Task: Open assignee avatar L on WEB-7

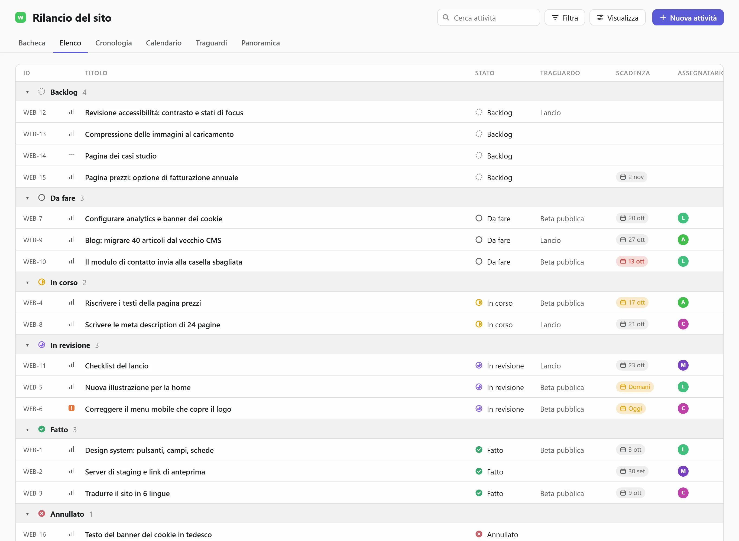Action: pos(683,218)
